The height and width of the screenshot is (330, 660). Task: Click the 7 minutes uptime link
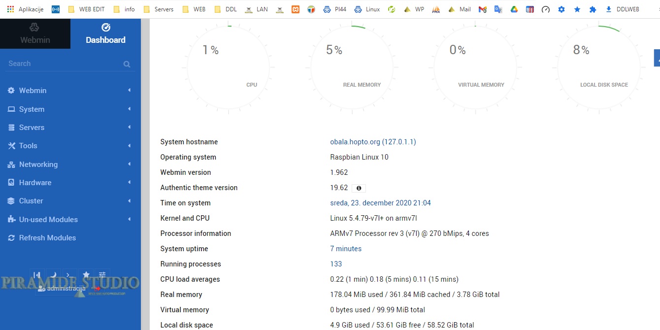[x=346, y=249]
